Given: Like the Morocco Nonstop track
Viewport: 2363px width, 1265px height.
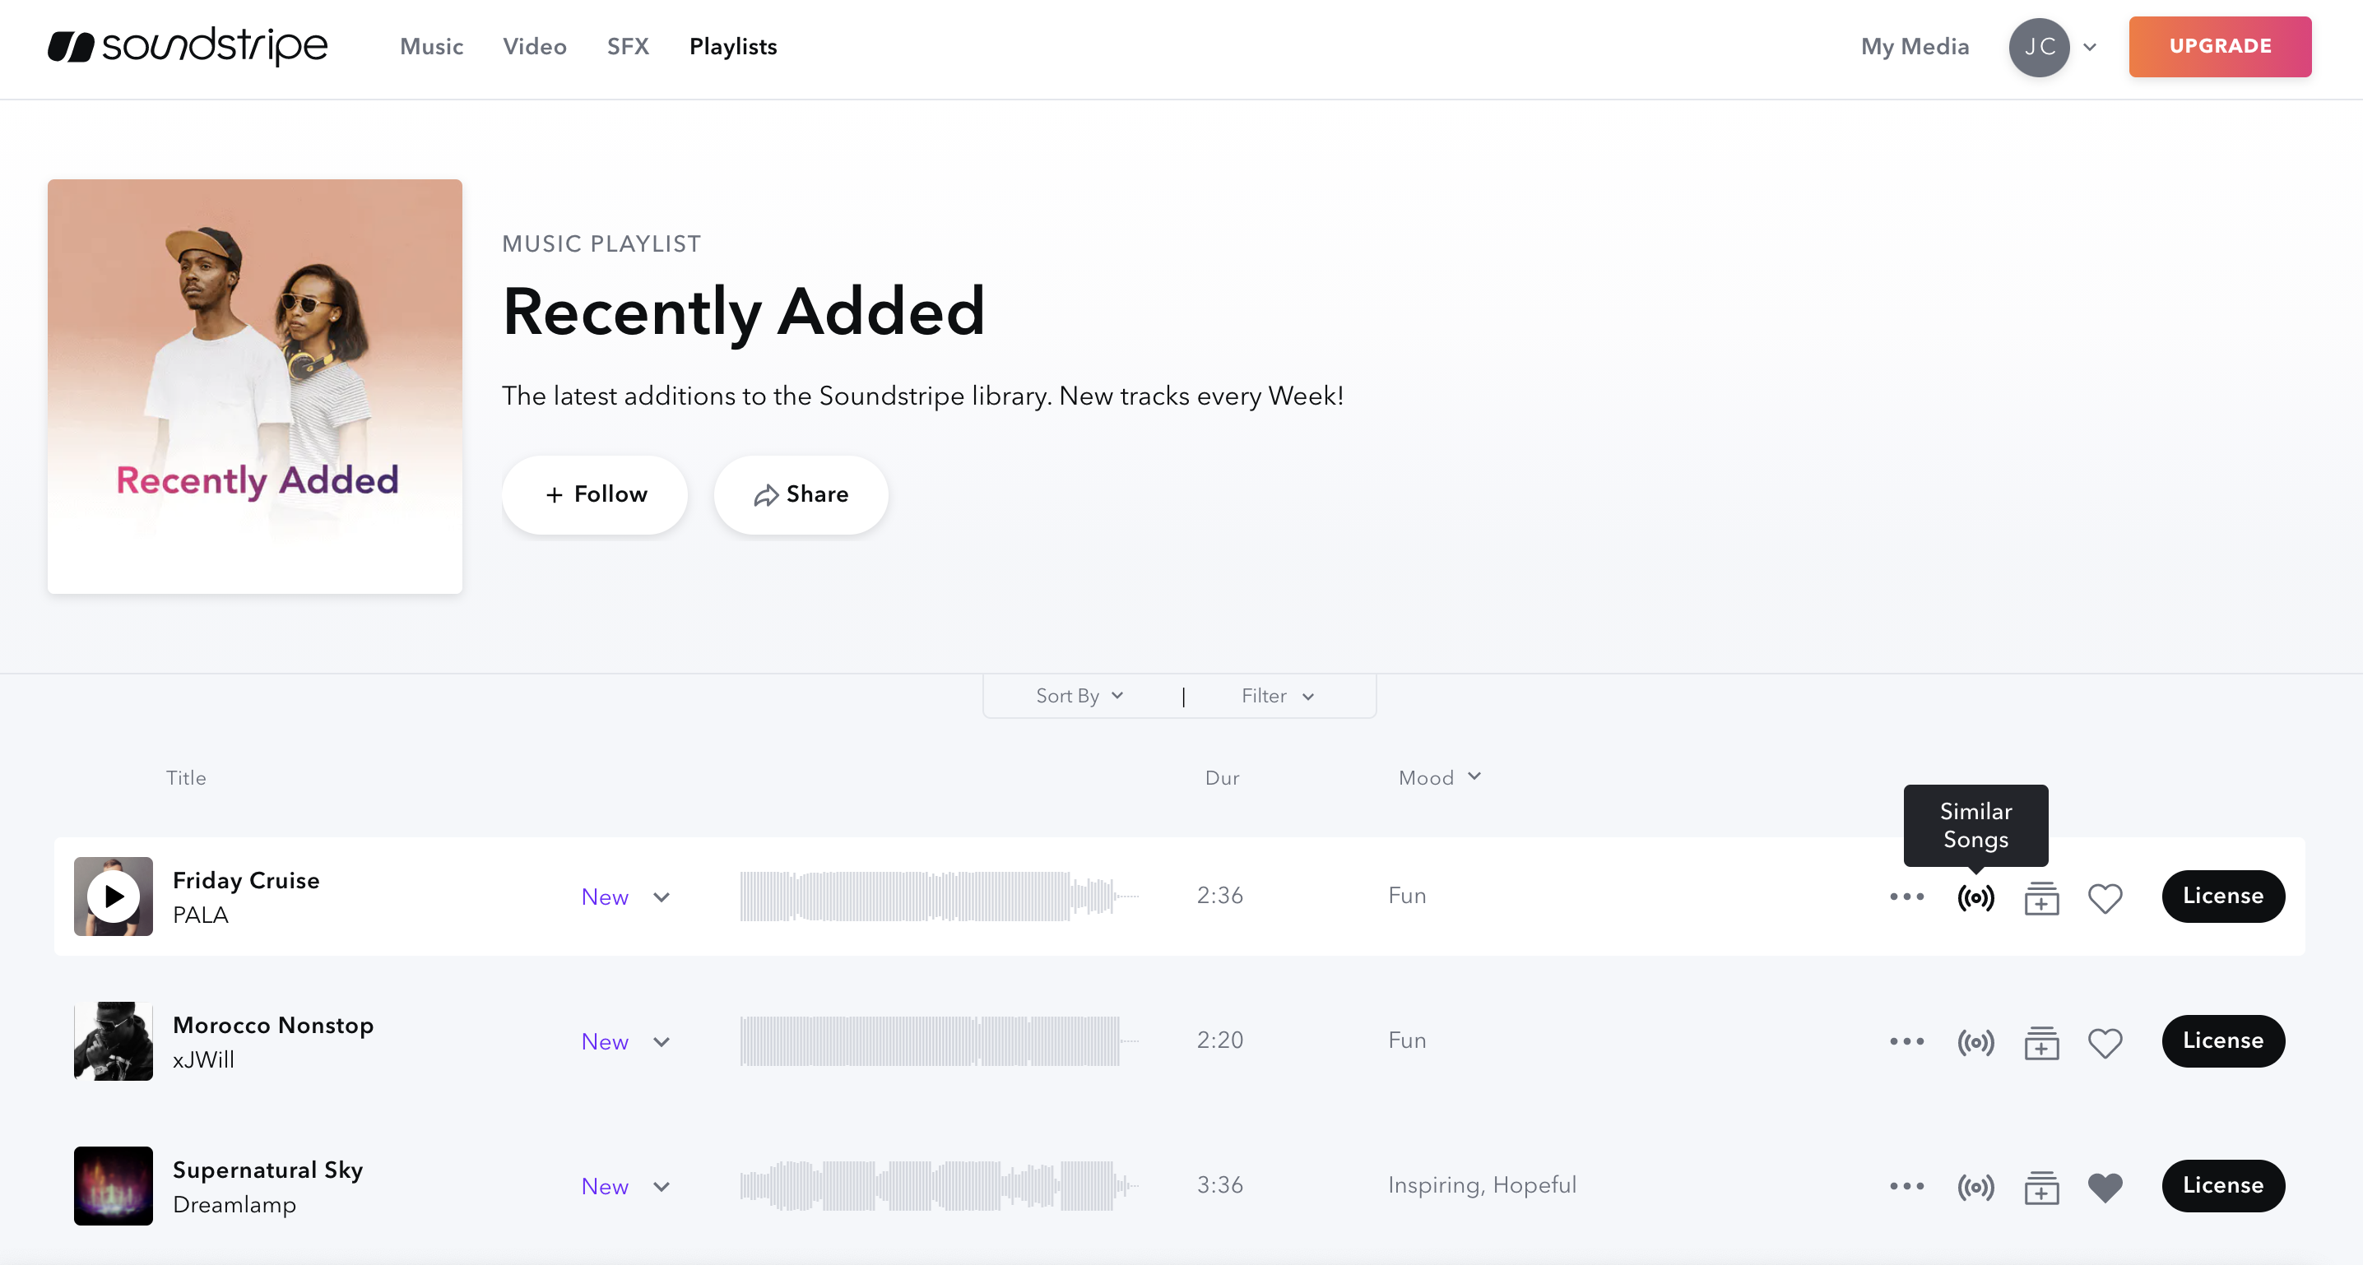Looking at the screenshot, I should pos(2105,1043).
